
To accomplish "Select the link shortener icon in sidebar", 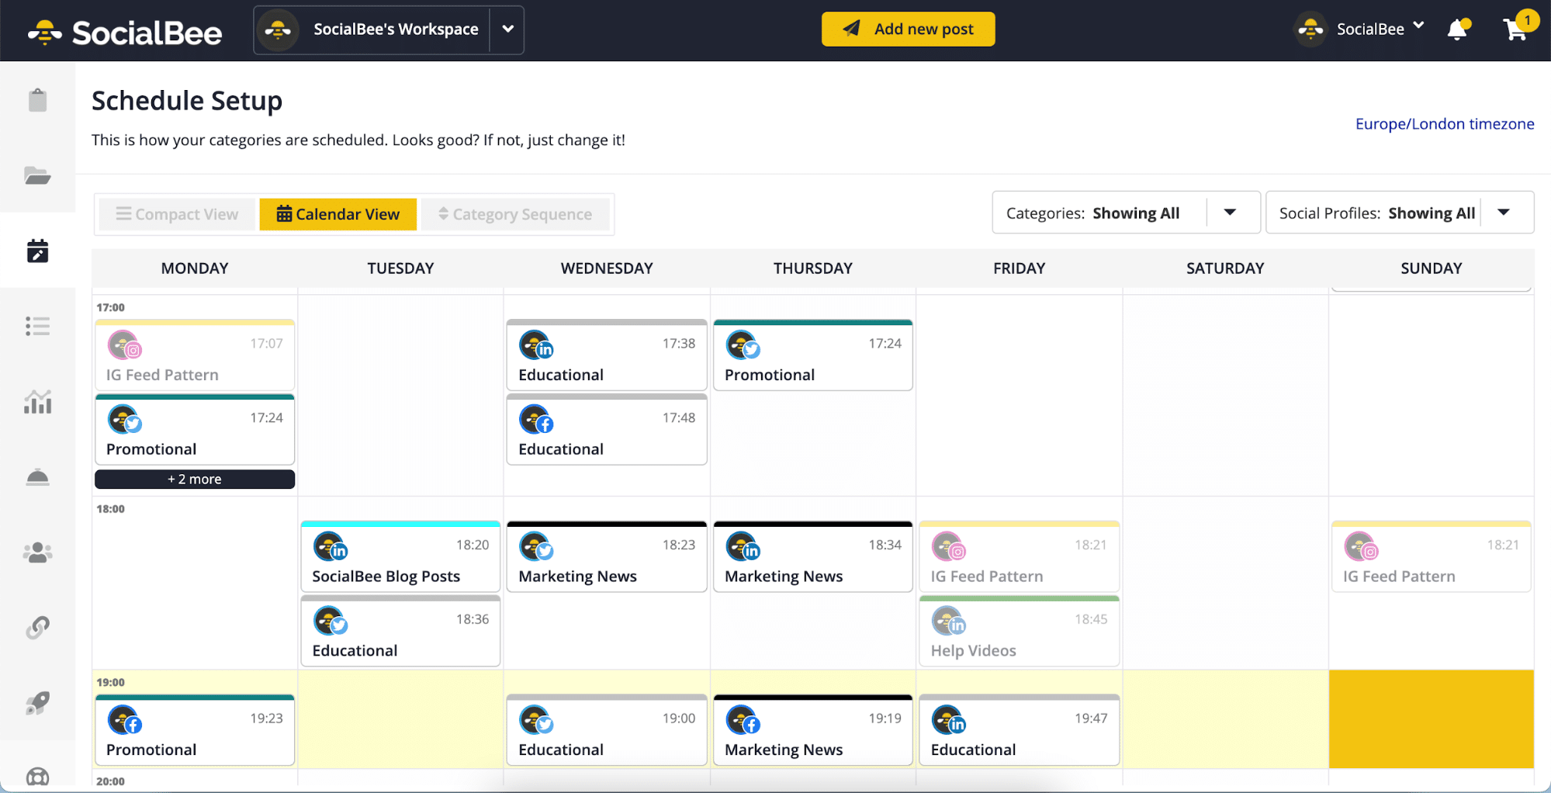I will 37,627.
